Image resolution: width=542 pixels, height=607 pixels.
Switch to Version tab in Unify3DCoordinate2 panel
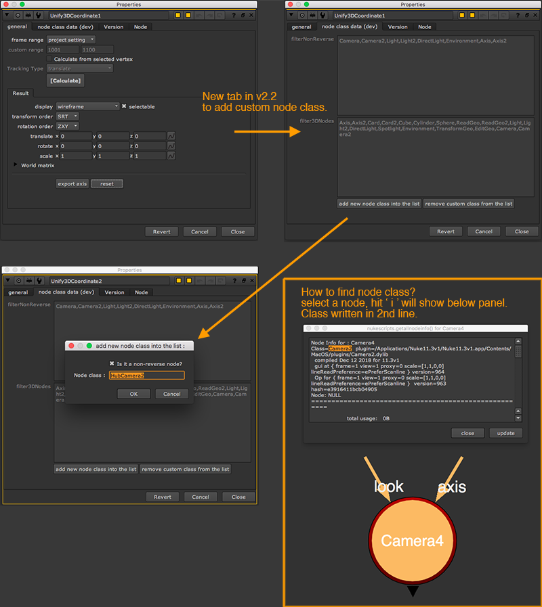[x=114, y=292]
